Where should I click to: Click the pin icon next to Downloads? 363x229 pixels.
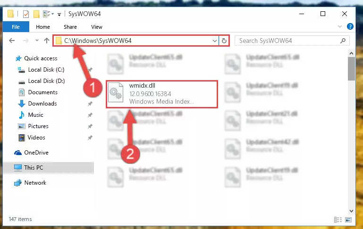coord(90,104)
